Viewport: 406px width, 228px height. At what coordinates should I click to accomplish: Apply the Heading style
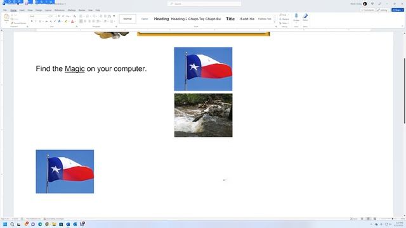[x=161, y=19]
